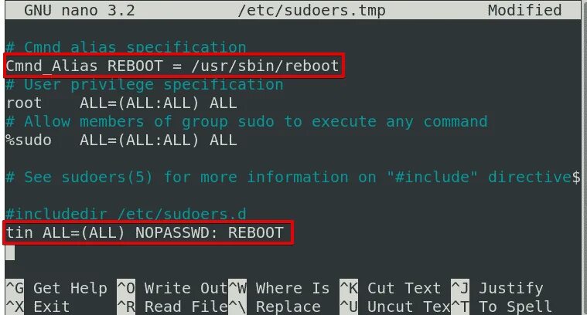Click the %sudo ALL=(ALL:ALL) ALL line
The image size is (587, 315).
click(x=121, y=141)
